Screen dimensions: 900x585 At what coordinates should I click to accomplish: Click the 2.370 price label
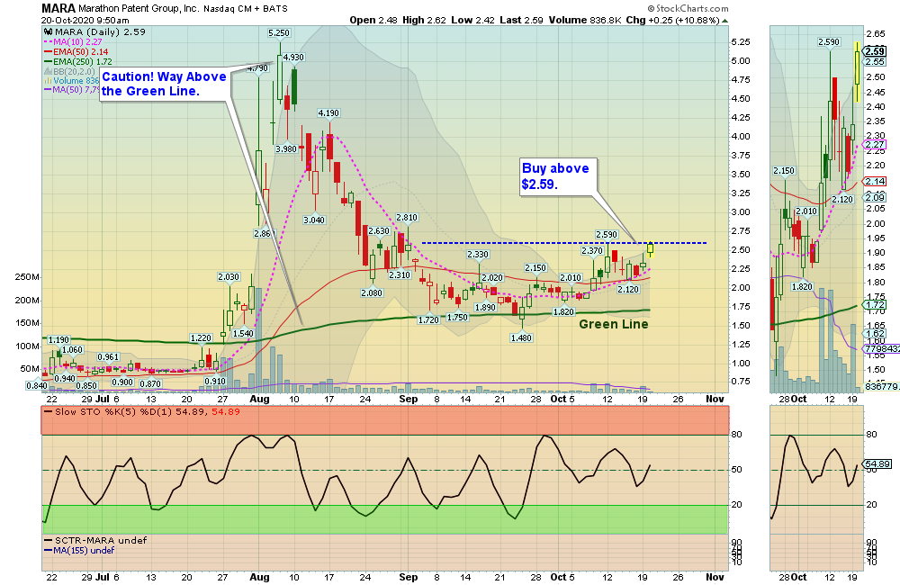592,251
